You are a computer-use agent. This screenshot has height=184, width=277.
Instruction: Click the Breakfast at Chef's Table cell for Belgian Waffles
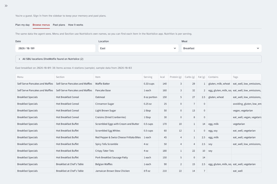pos(74,164)
